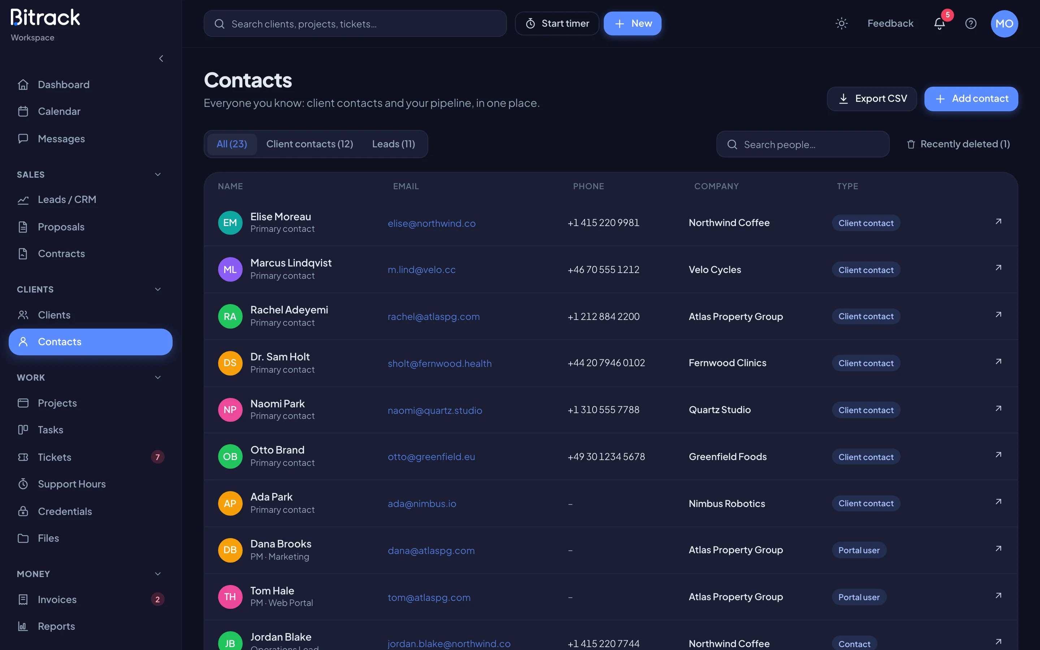Open Ada Park's row arrow icon
The image size is (1040, 650).
pos(998,502)
